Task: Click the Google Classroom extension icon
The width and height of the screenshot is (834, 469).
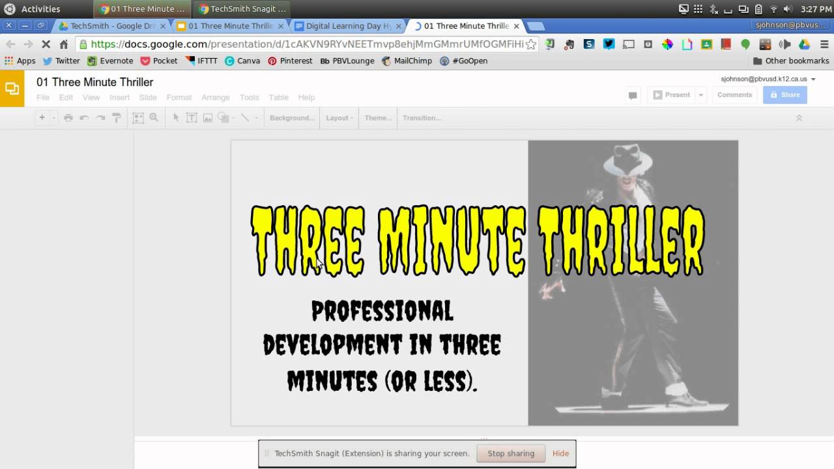Action: click(x=706, y=44)
